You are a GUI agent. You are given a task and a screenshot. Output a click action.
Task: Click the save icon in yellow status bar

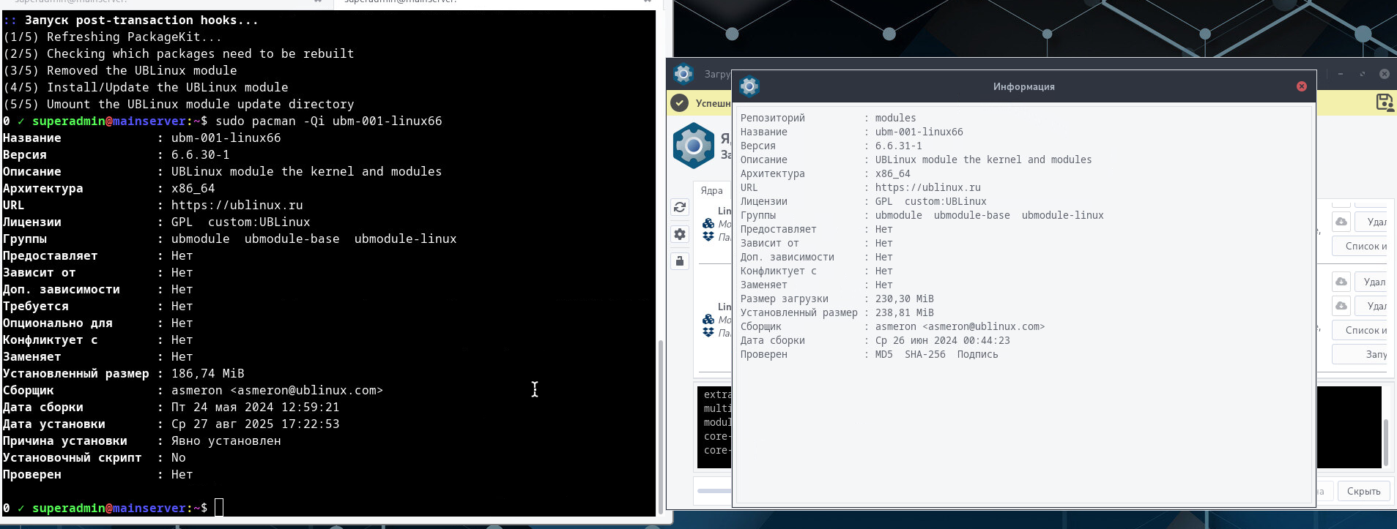click(x=1384, y=102)
